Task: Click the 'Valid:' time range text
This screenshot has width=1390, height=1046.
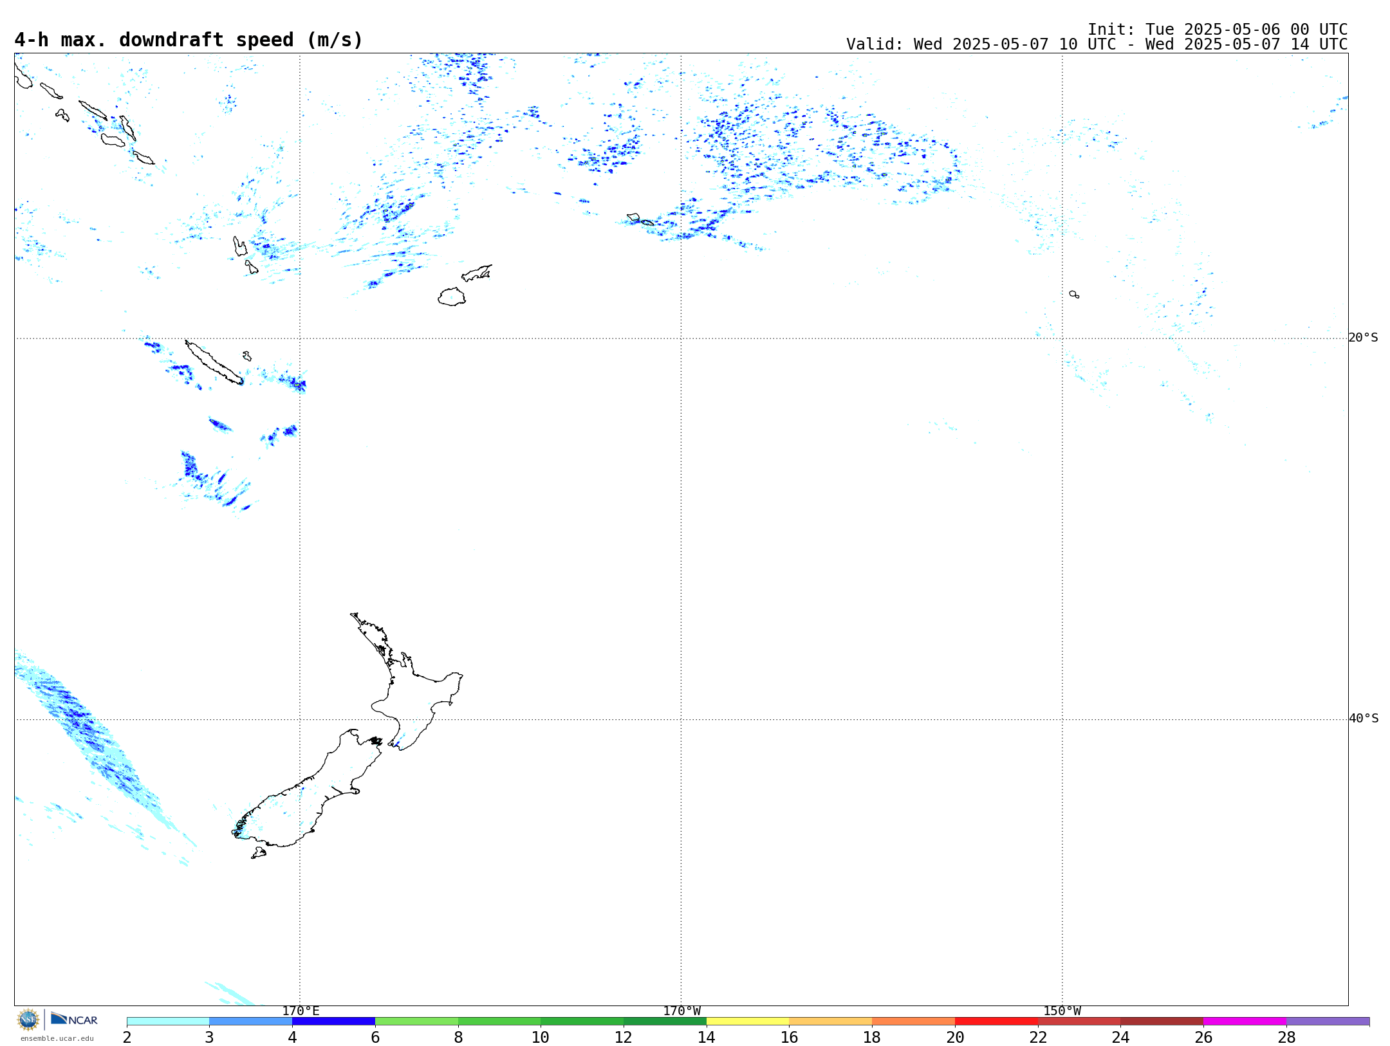Action: click(1097, 44)
